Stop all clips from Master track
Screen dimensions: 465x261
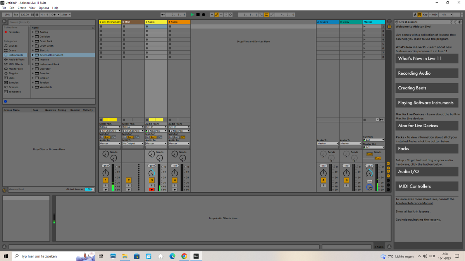pos(365,120)
